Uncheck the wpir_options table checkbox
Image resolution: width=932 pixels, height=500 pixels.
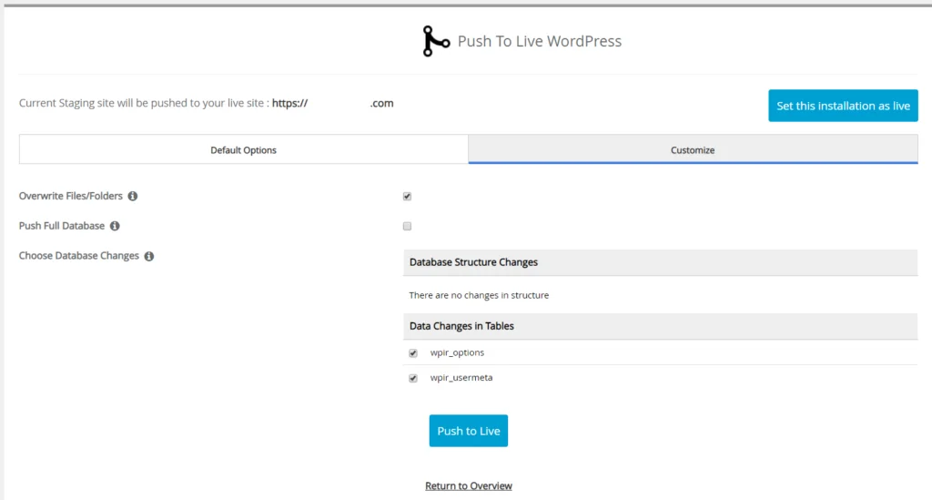point(413,353)
